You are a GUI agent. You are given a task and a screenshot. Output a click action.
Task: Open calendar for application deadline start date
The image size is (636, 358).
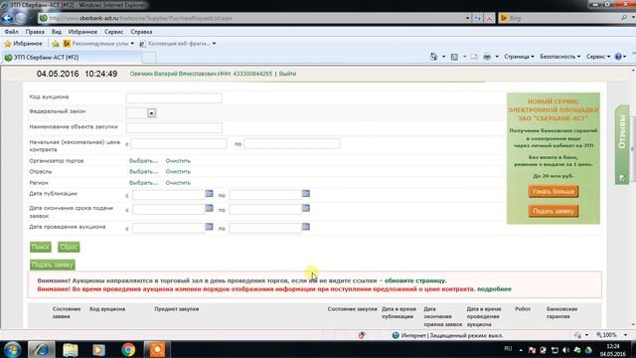click(209, 208)
